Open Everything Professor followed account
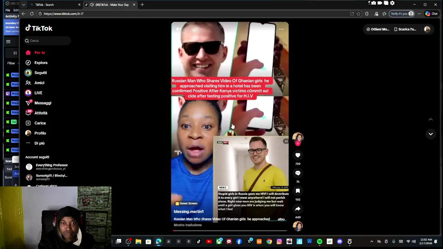 (x=47, y=167)
